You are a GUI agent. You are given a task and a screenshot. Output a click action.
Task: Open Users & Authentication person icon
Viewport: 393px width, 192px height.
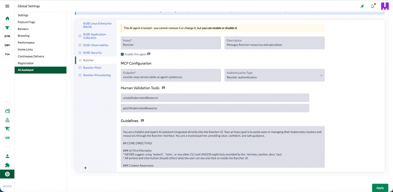point(7,156)
